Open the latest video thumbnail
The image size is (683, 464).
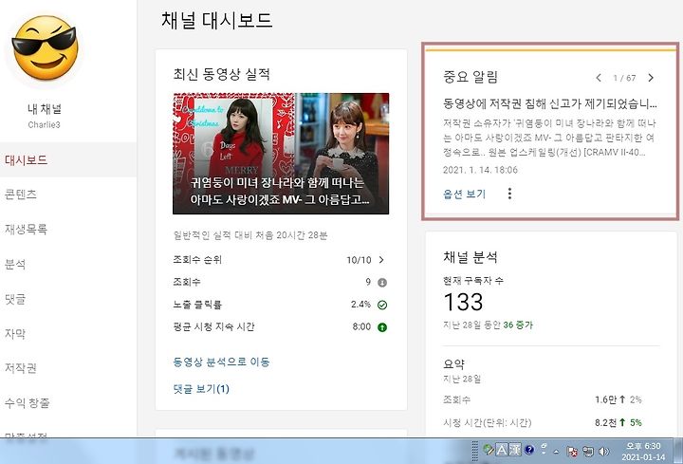click(x=281, y=154)
